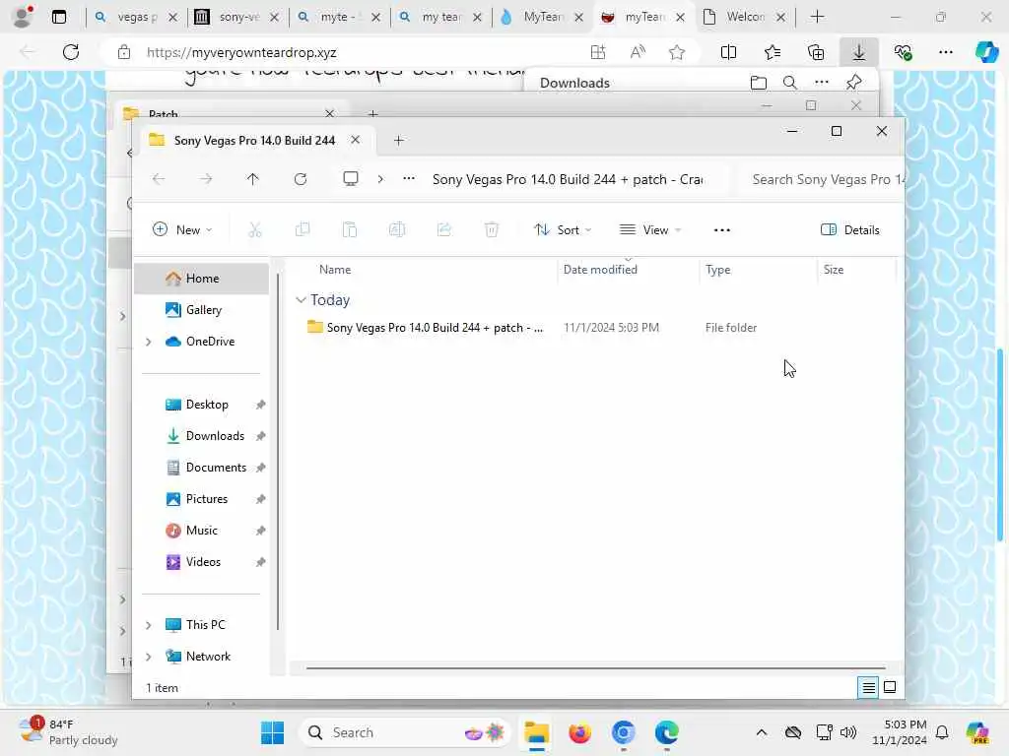The height and width of the screenshot is (756, 1009).
Task: Click the breadcrumb chevron after PC icon
Action: coord(380,179)
